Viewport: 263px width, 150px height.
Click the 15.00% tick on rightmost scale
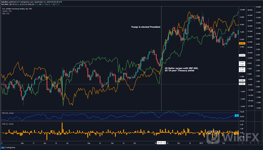[258, 7]
